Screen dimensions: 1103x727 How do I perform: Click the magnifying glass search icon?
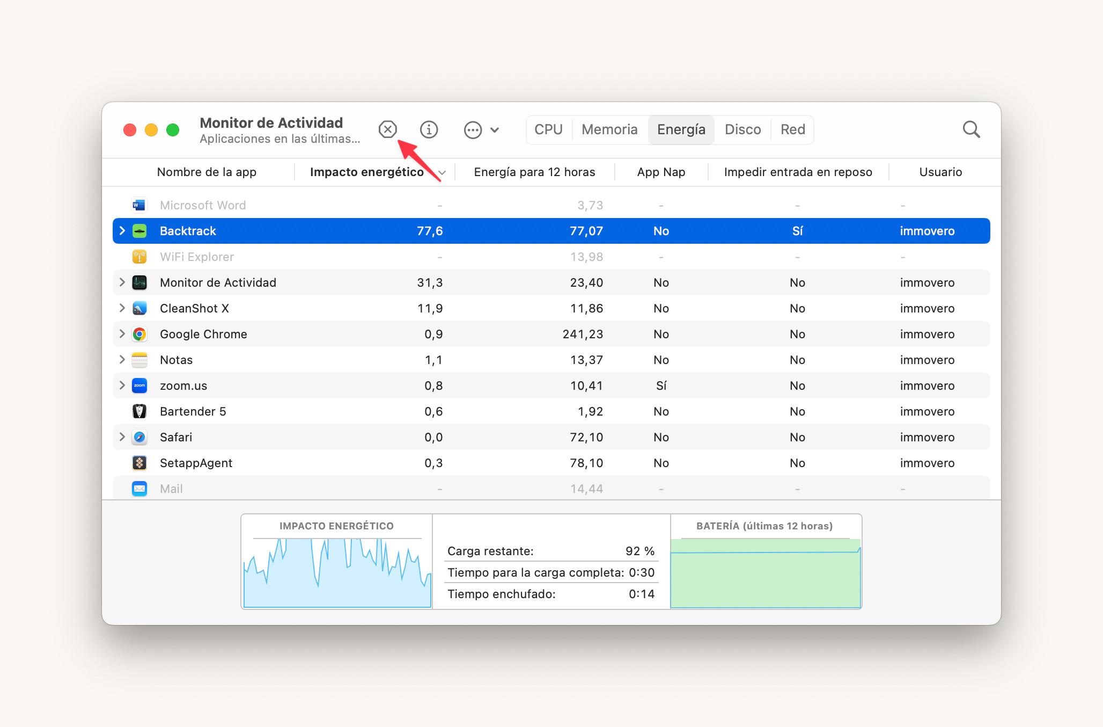[971, 129]
